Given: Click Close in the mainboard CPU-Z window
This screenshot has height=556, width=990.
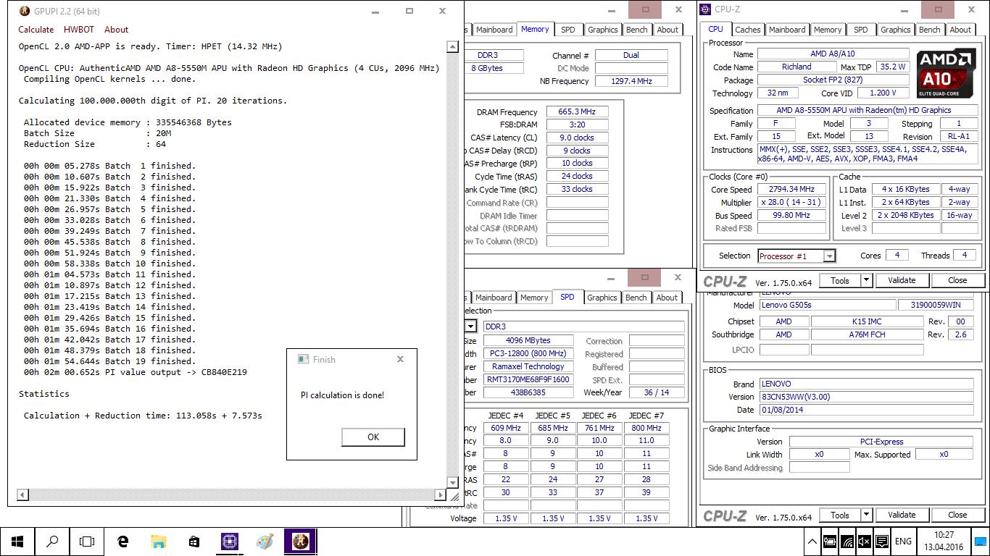Looking at the screenshot, I should pos(957,515).
